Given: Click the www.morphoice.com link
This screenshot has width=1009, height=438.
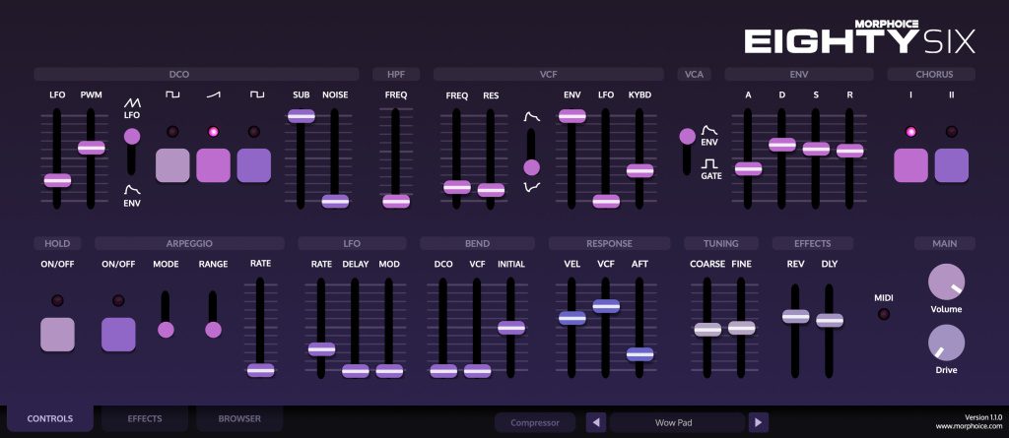Looking at the screenshot, I should 969,426.
